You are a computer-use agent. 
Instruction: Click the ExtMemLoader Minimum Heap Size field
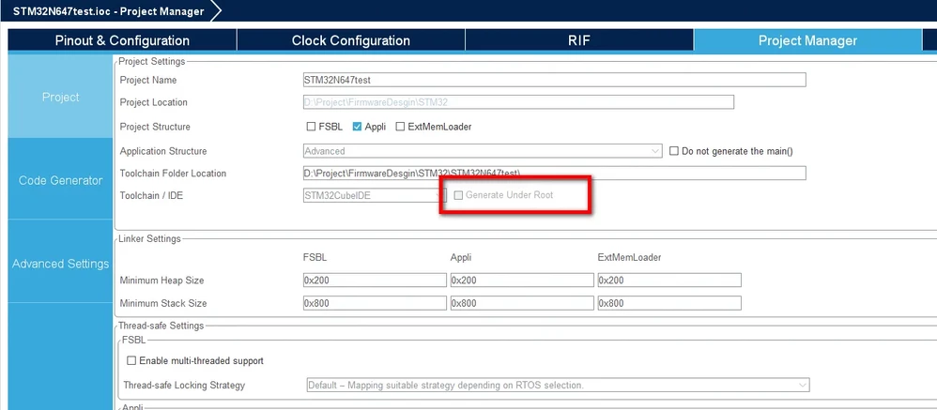click(669, 280)
